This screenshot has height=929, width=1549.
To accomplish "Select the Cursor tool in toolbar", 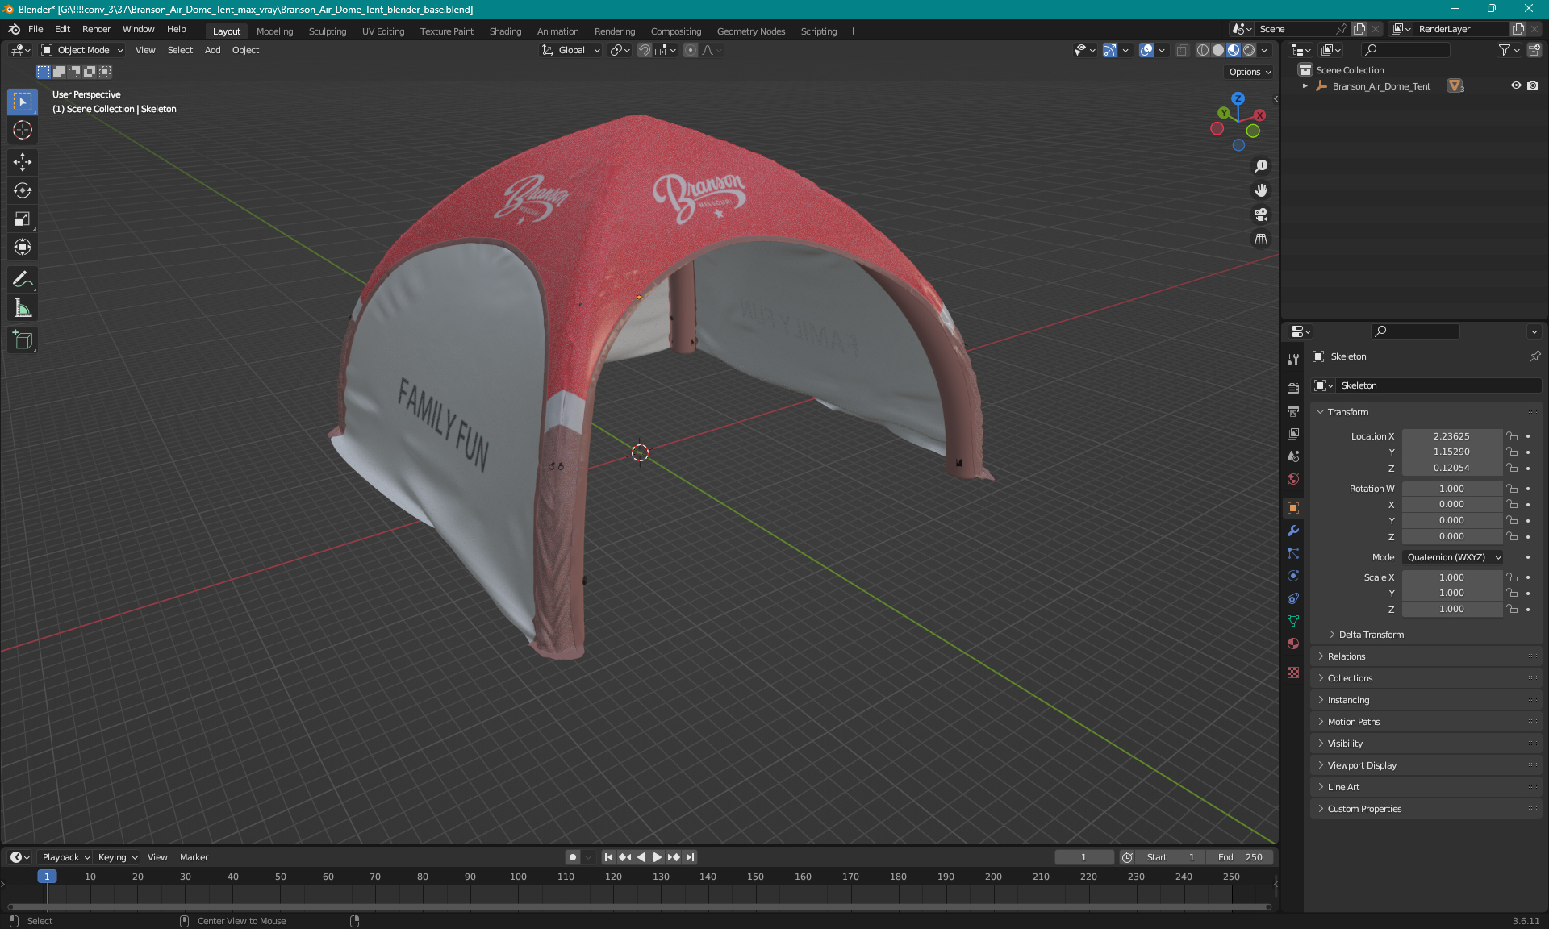I will tap(23, 130).
